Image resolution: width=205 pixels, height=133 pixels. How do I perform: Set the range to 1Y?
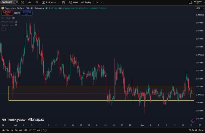pos(30,130)
